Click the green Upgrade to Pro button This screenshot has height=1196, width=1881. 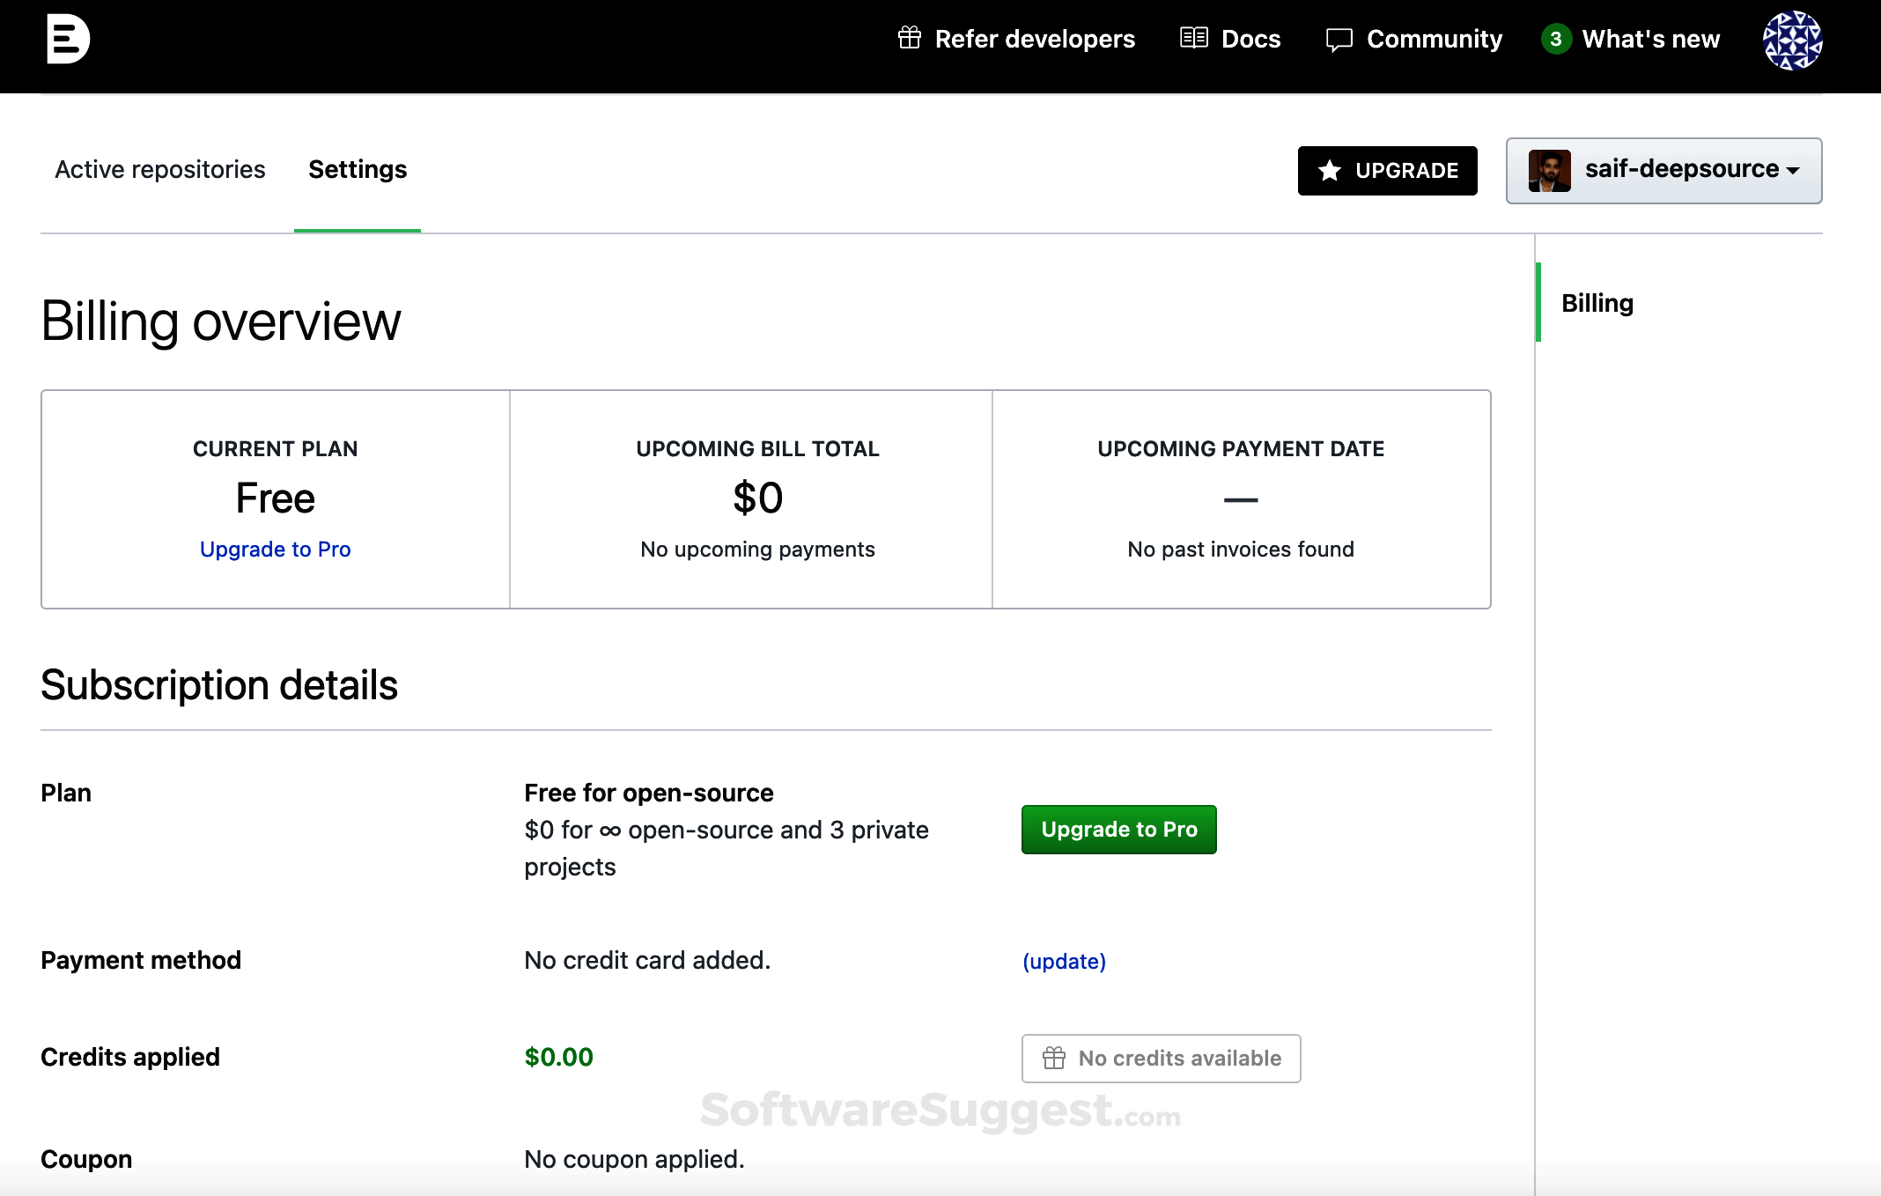1118,829
